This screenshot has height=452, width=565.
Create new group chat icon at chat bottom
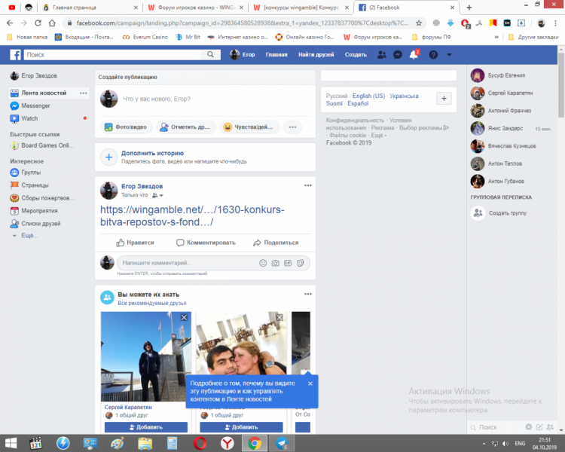pyautogui.click(x=550, y=427)
